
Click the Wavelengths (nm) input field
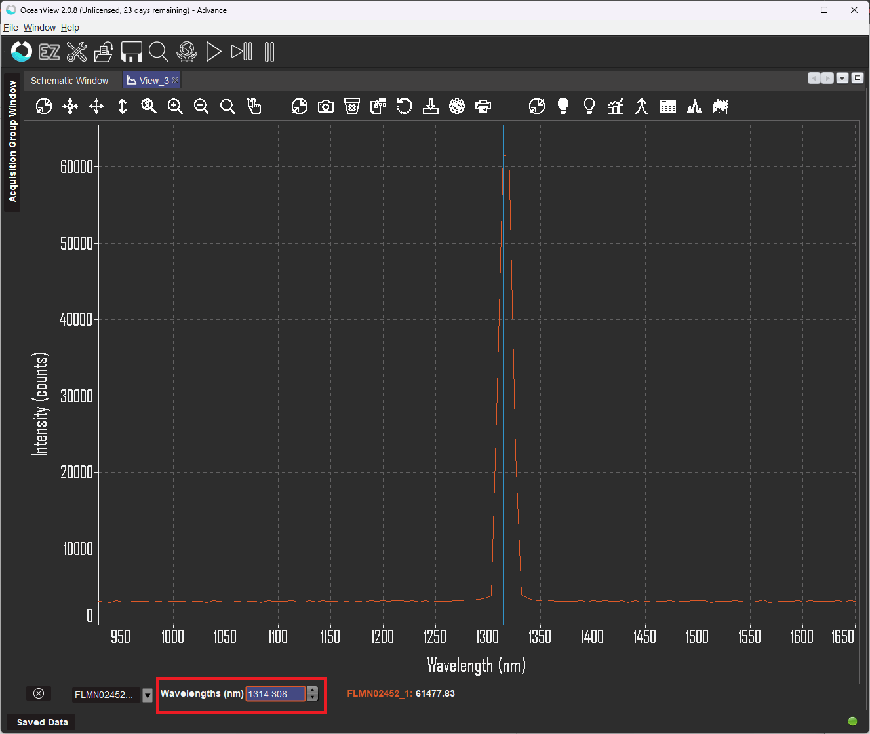coord(275,694)
